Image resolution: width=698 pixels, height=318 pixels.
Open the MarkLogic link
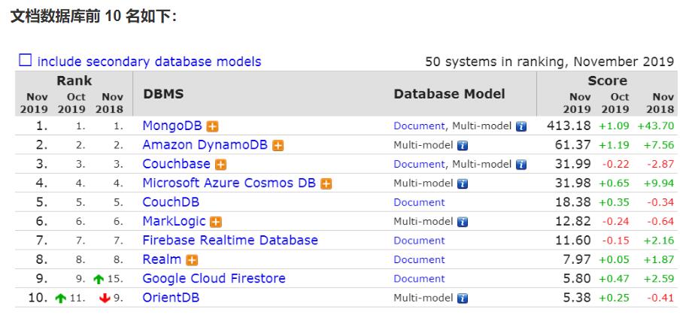[x=174, y=222]
